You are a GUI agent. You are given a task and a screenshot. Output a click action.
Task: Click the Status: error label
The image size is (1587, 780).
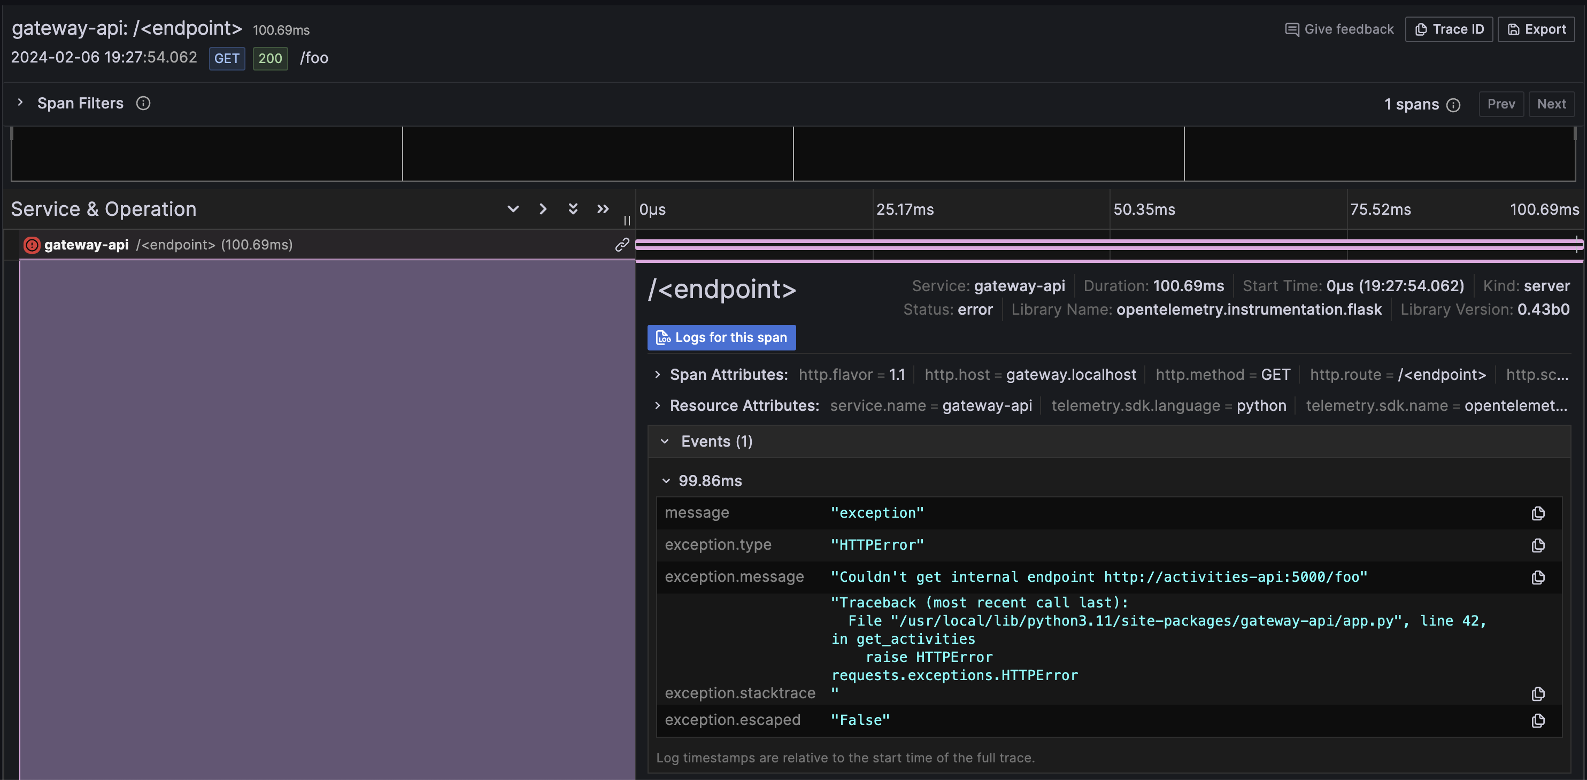click(x=947, y=309)
